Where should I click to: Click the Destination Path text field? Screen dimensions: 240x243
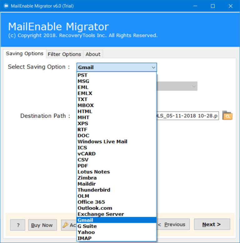pos(187,116)
